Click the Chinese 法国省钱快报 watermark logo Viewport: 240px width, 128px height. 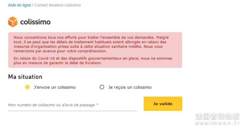point(217,116)
